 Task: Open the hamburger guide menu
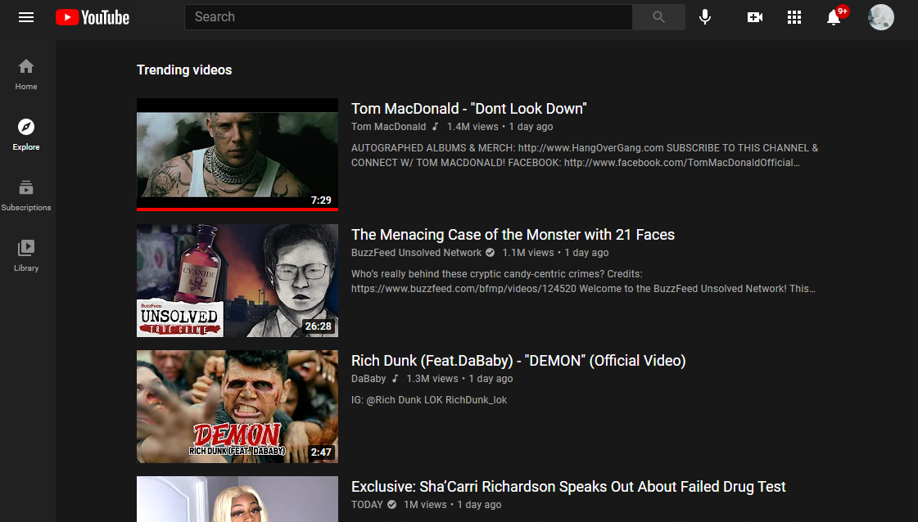26,17
